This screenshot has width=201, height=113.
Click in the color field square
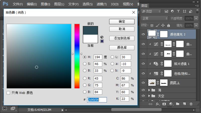click(x=39, y=56)
